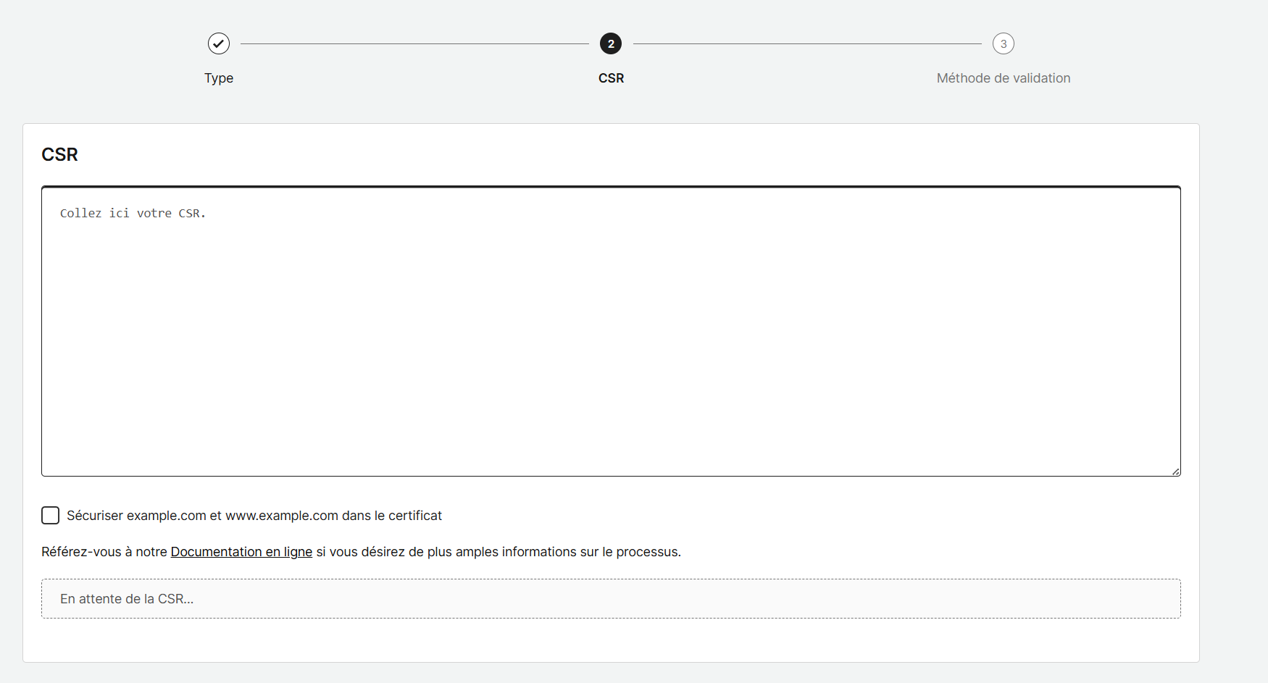Image resolution: width=1268 pixels, height=683 pixels.
Task: Go back to the Type step label
Action: (219, 78)
